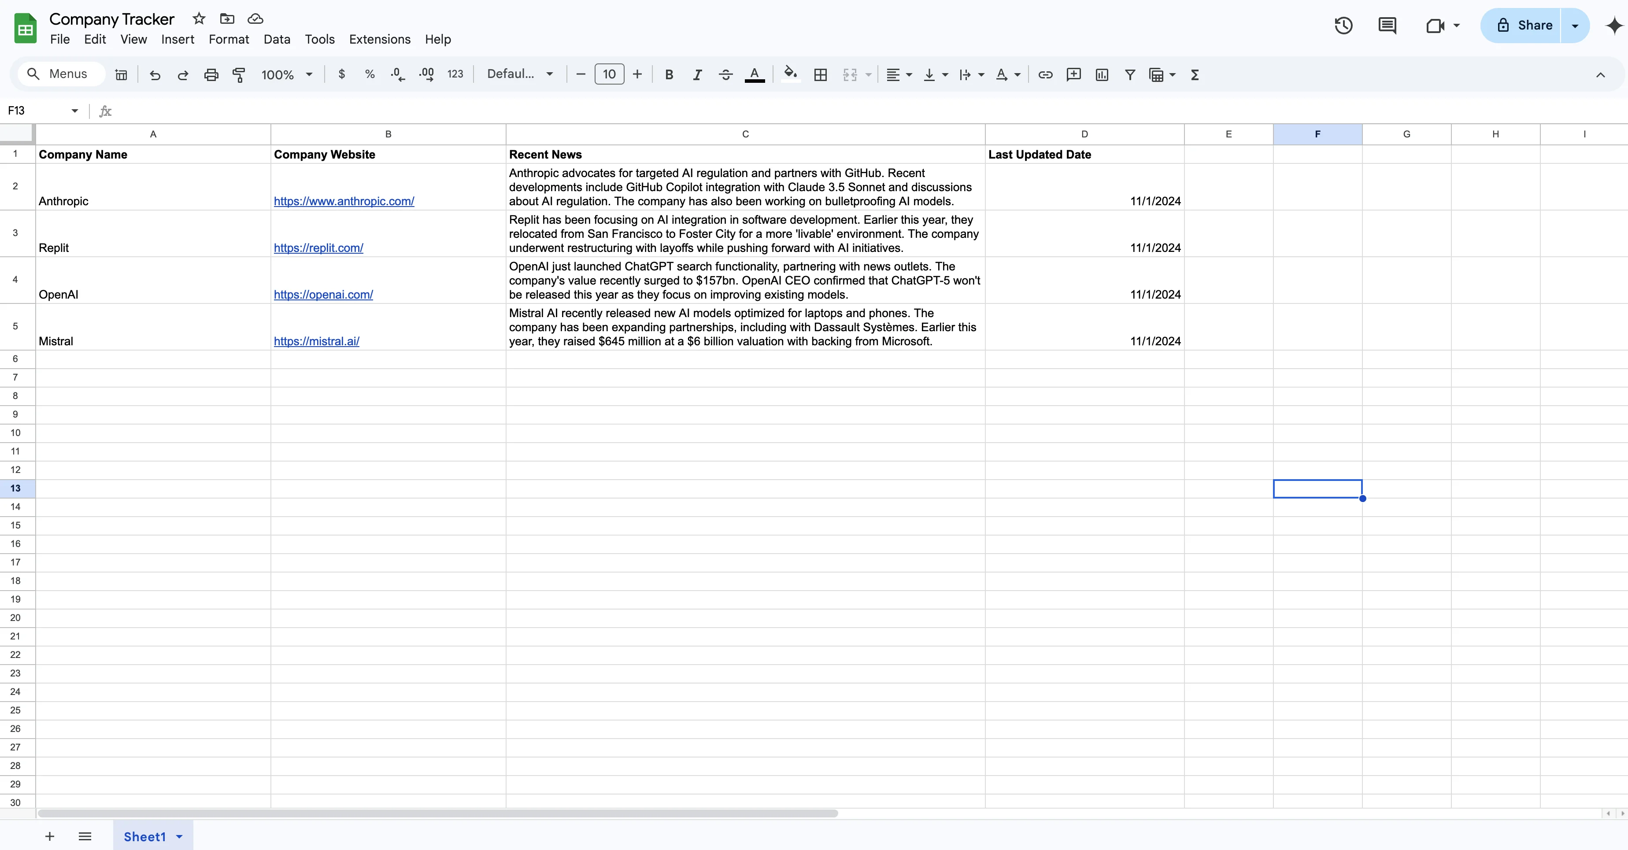Open the Sheet1 tab options arrow
This screenshot has height=850, width=1628.
point(179,837)
